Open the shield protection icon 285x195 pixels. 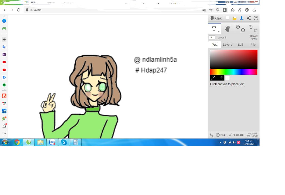pos(218,10)
